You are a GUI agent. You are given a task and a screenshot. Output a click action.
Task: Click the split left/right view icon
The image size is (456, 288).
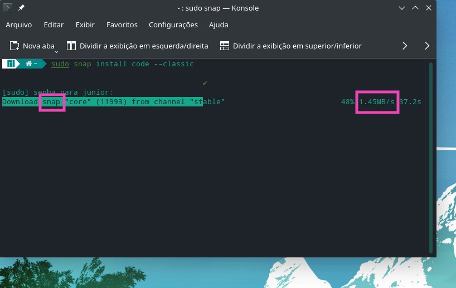(71, 46)
